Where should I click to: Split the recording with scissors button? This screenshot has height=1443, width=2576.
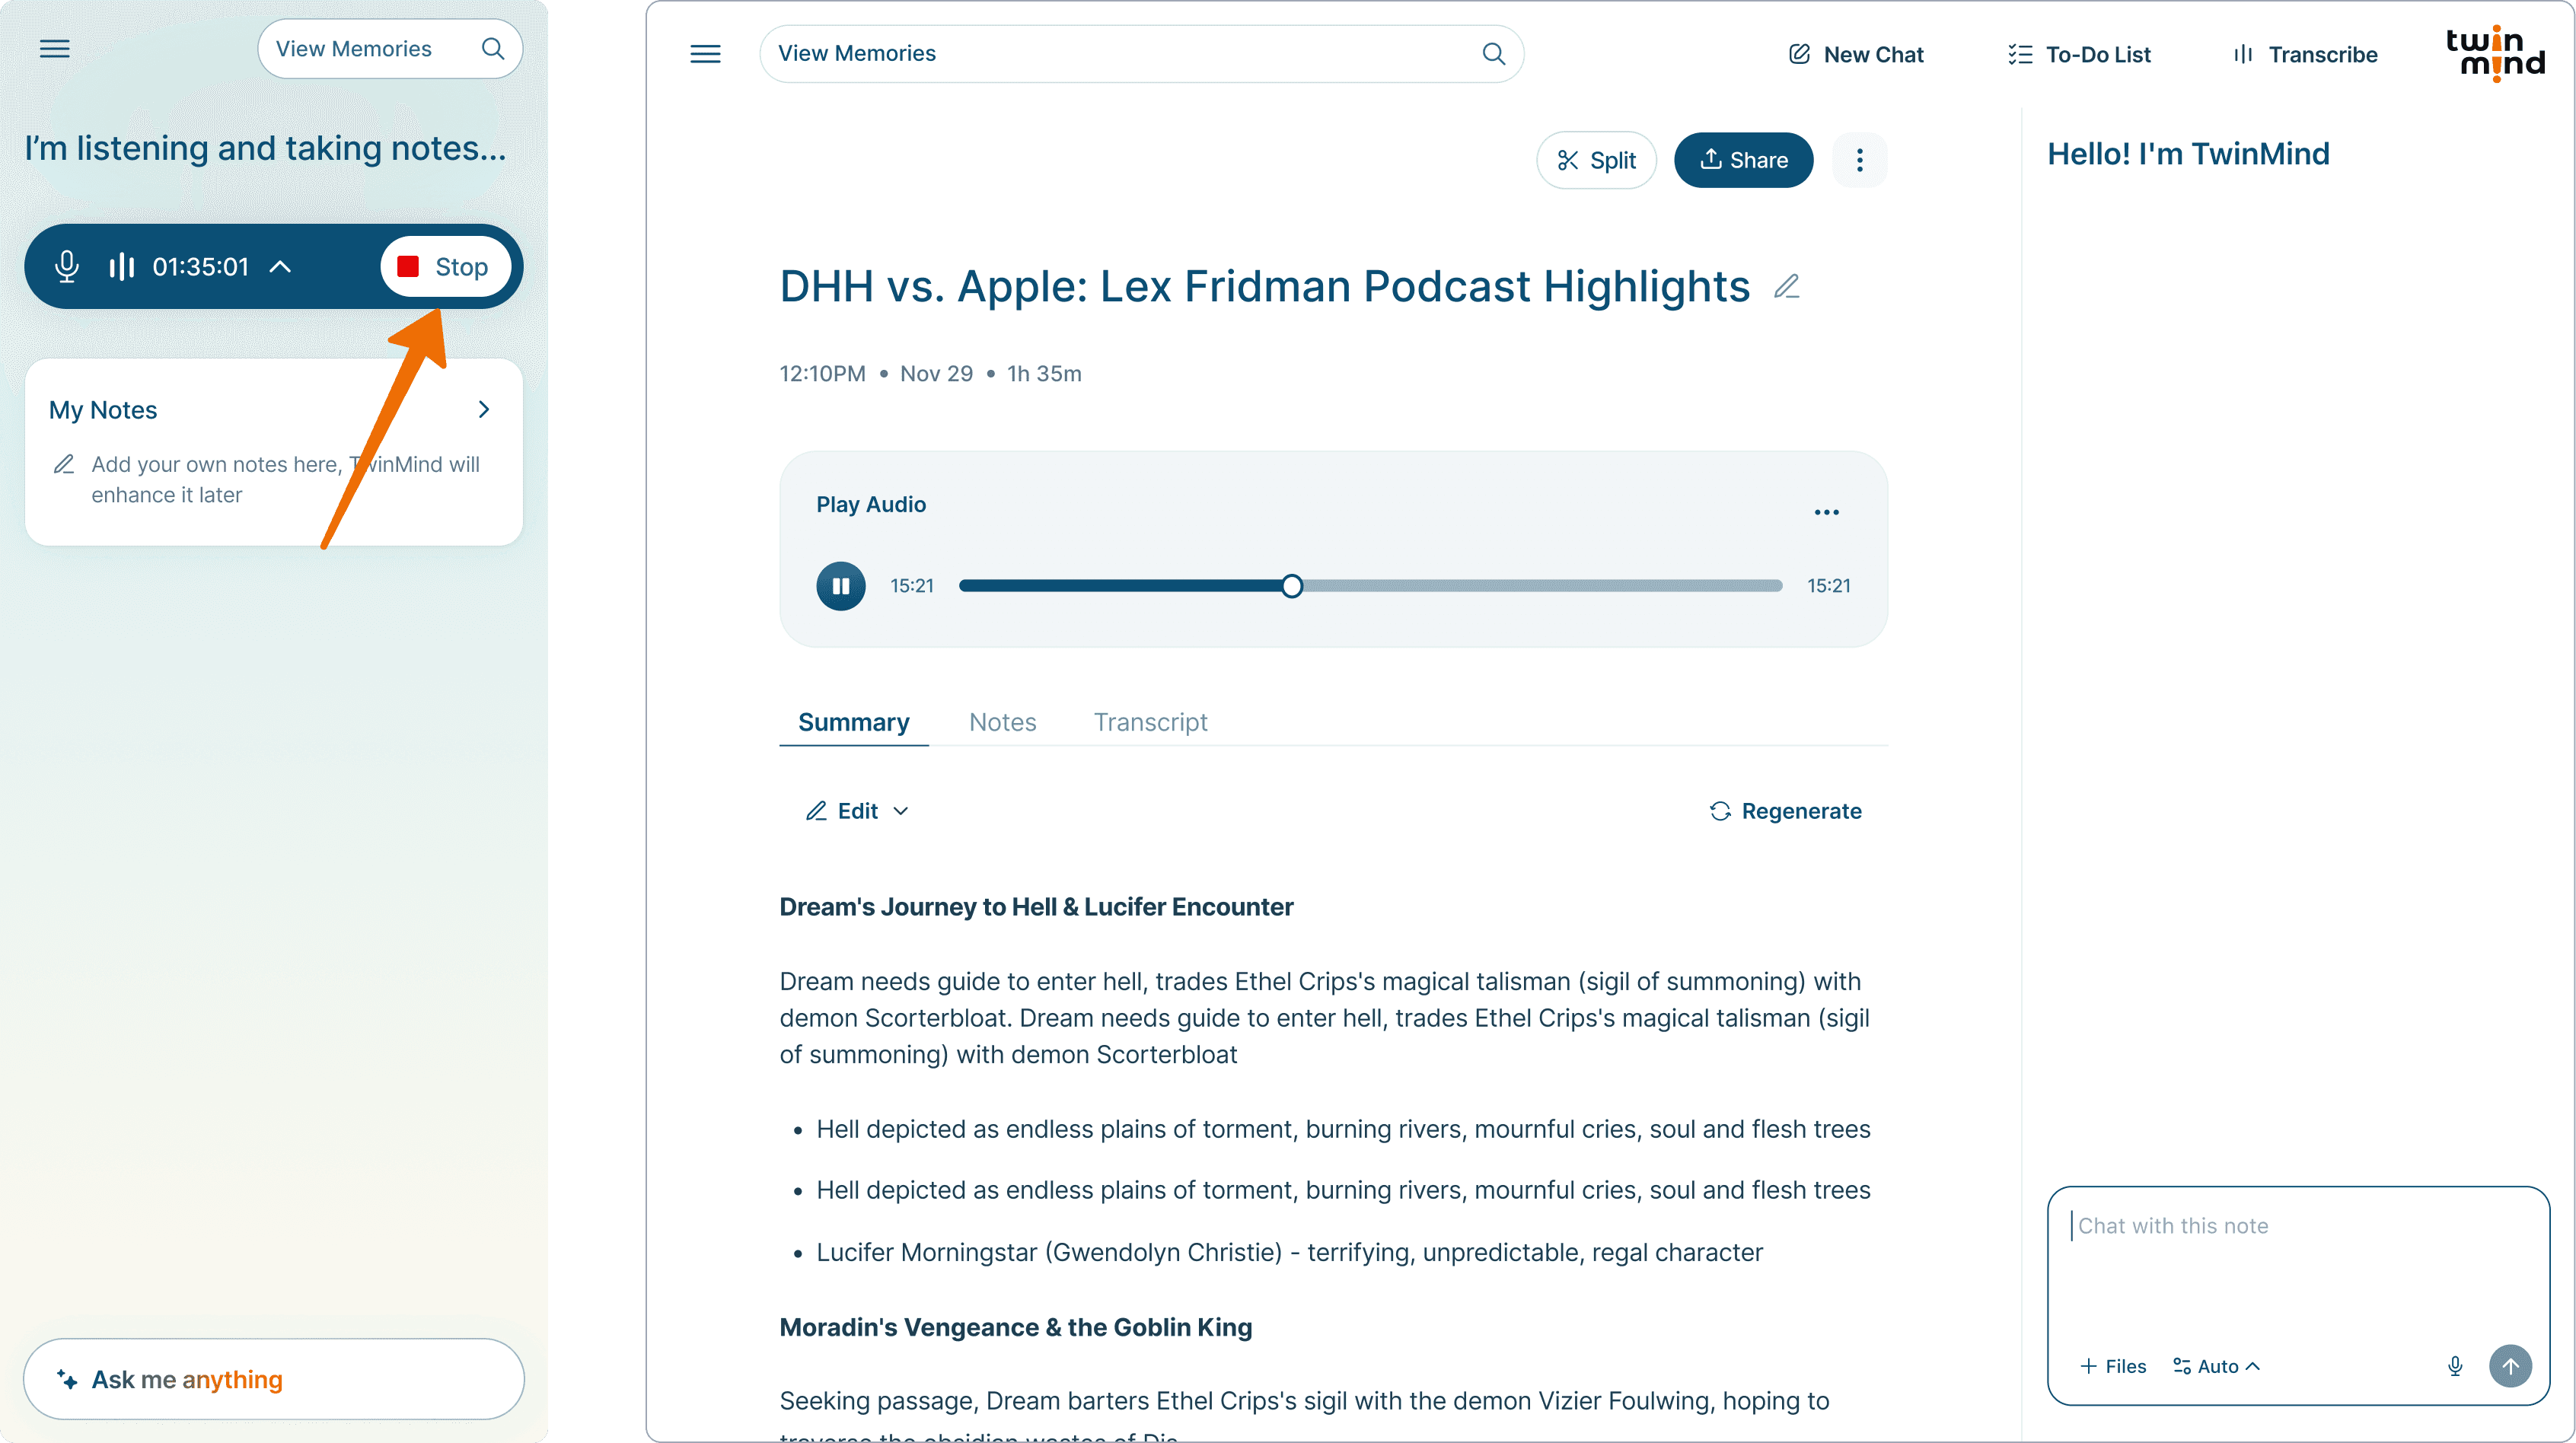pos(1597,160)
